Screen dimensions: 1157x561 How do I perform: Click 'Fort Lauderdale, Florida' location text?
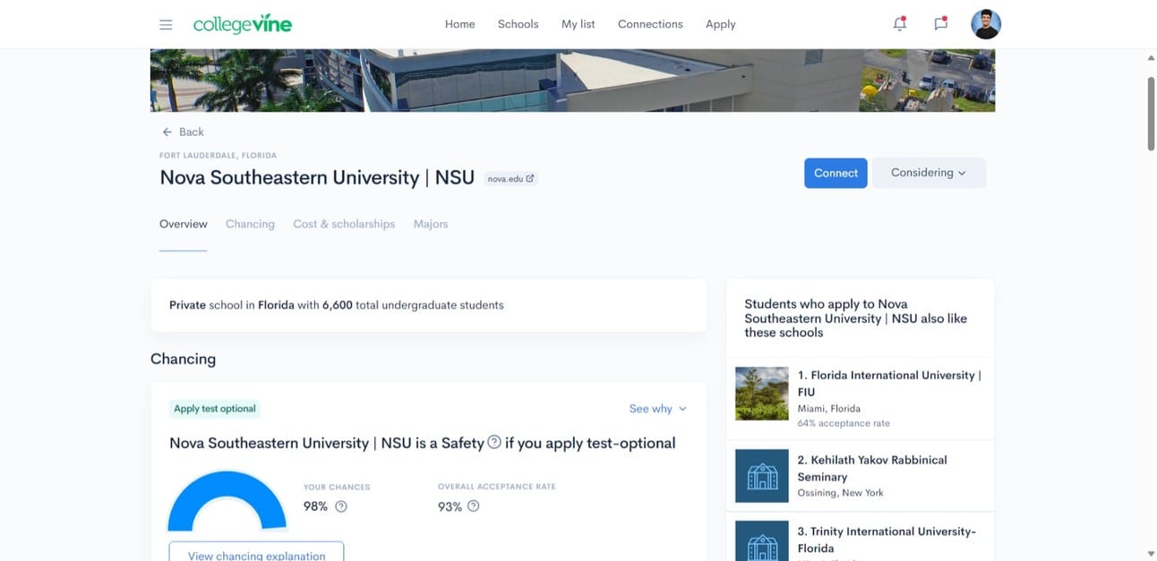pyautogui.click(x=218, y=156)
